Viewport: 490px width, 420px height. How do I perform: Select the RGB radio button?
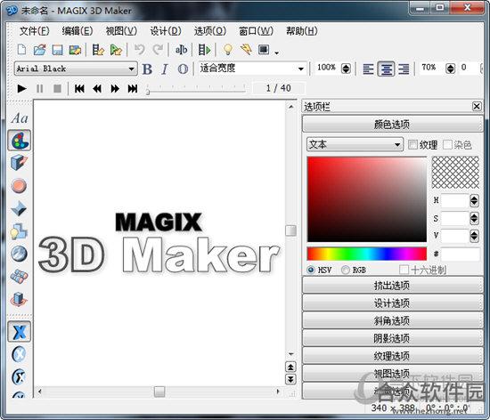pyautogui.click(x=346, y=270)
